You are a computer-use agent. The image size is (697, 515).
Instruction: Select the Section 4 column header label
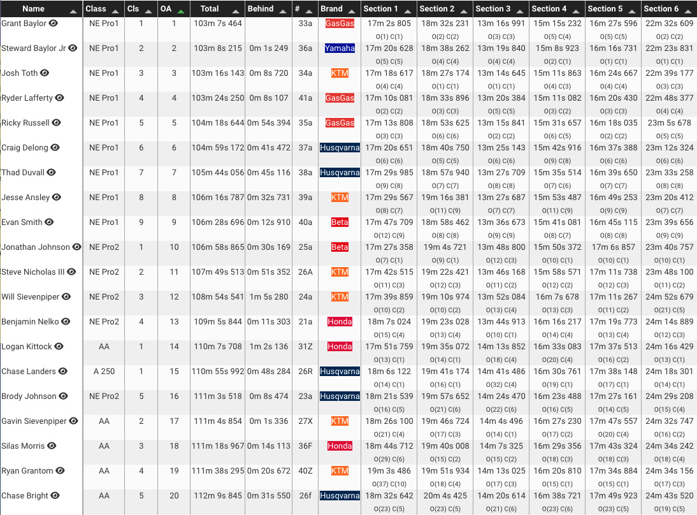549,9
